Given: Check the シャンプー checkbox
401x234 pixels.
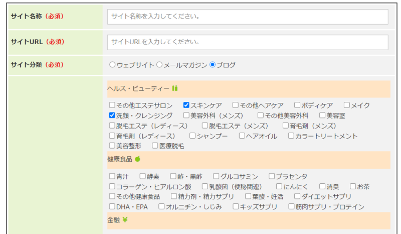Looking at the screenshot, I should 192,135.
